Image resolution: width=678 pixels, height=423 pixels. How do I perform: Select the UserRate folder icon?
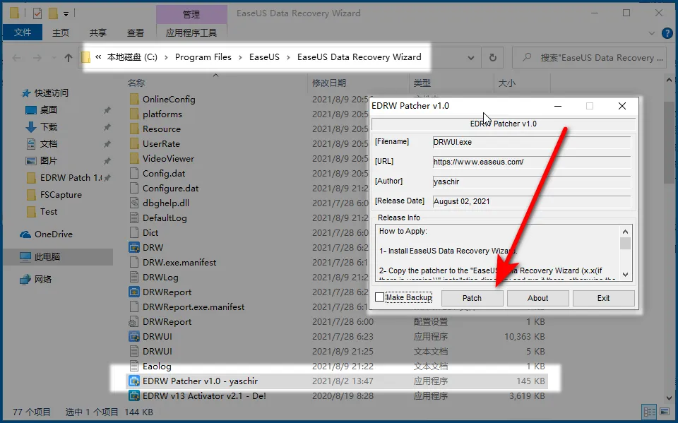[134, 143]
